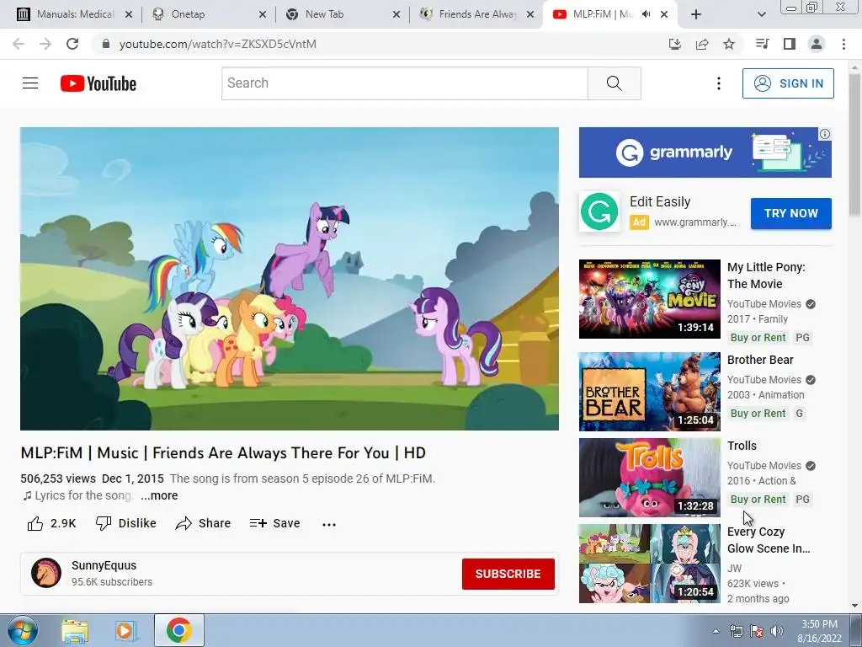Screen dimensions: 862x647
Task: Go back in browser history
Action: coord(19,44)
